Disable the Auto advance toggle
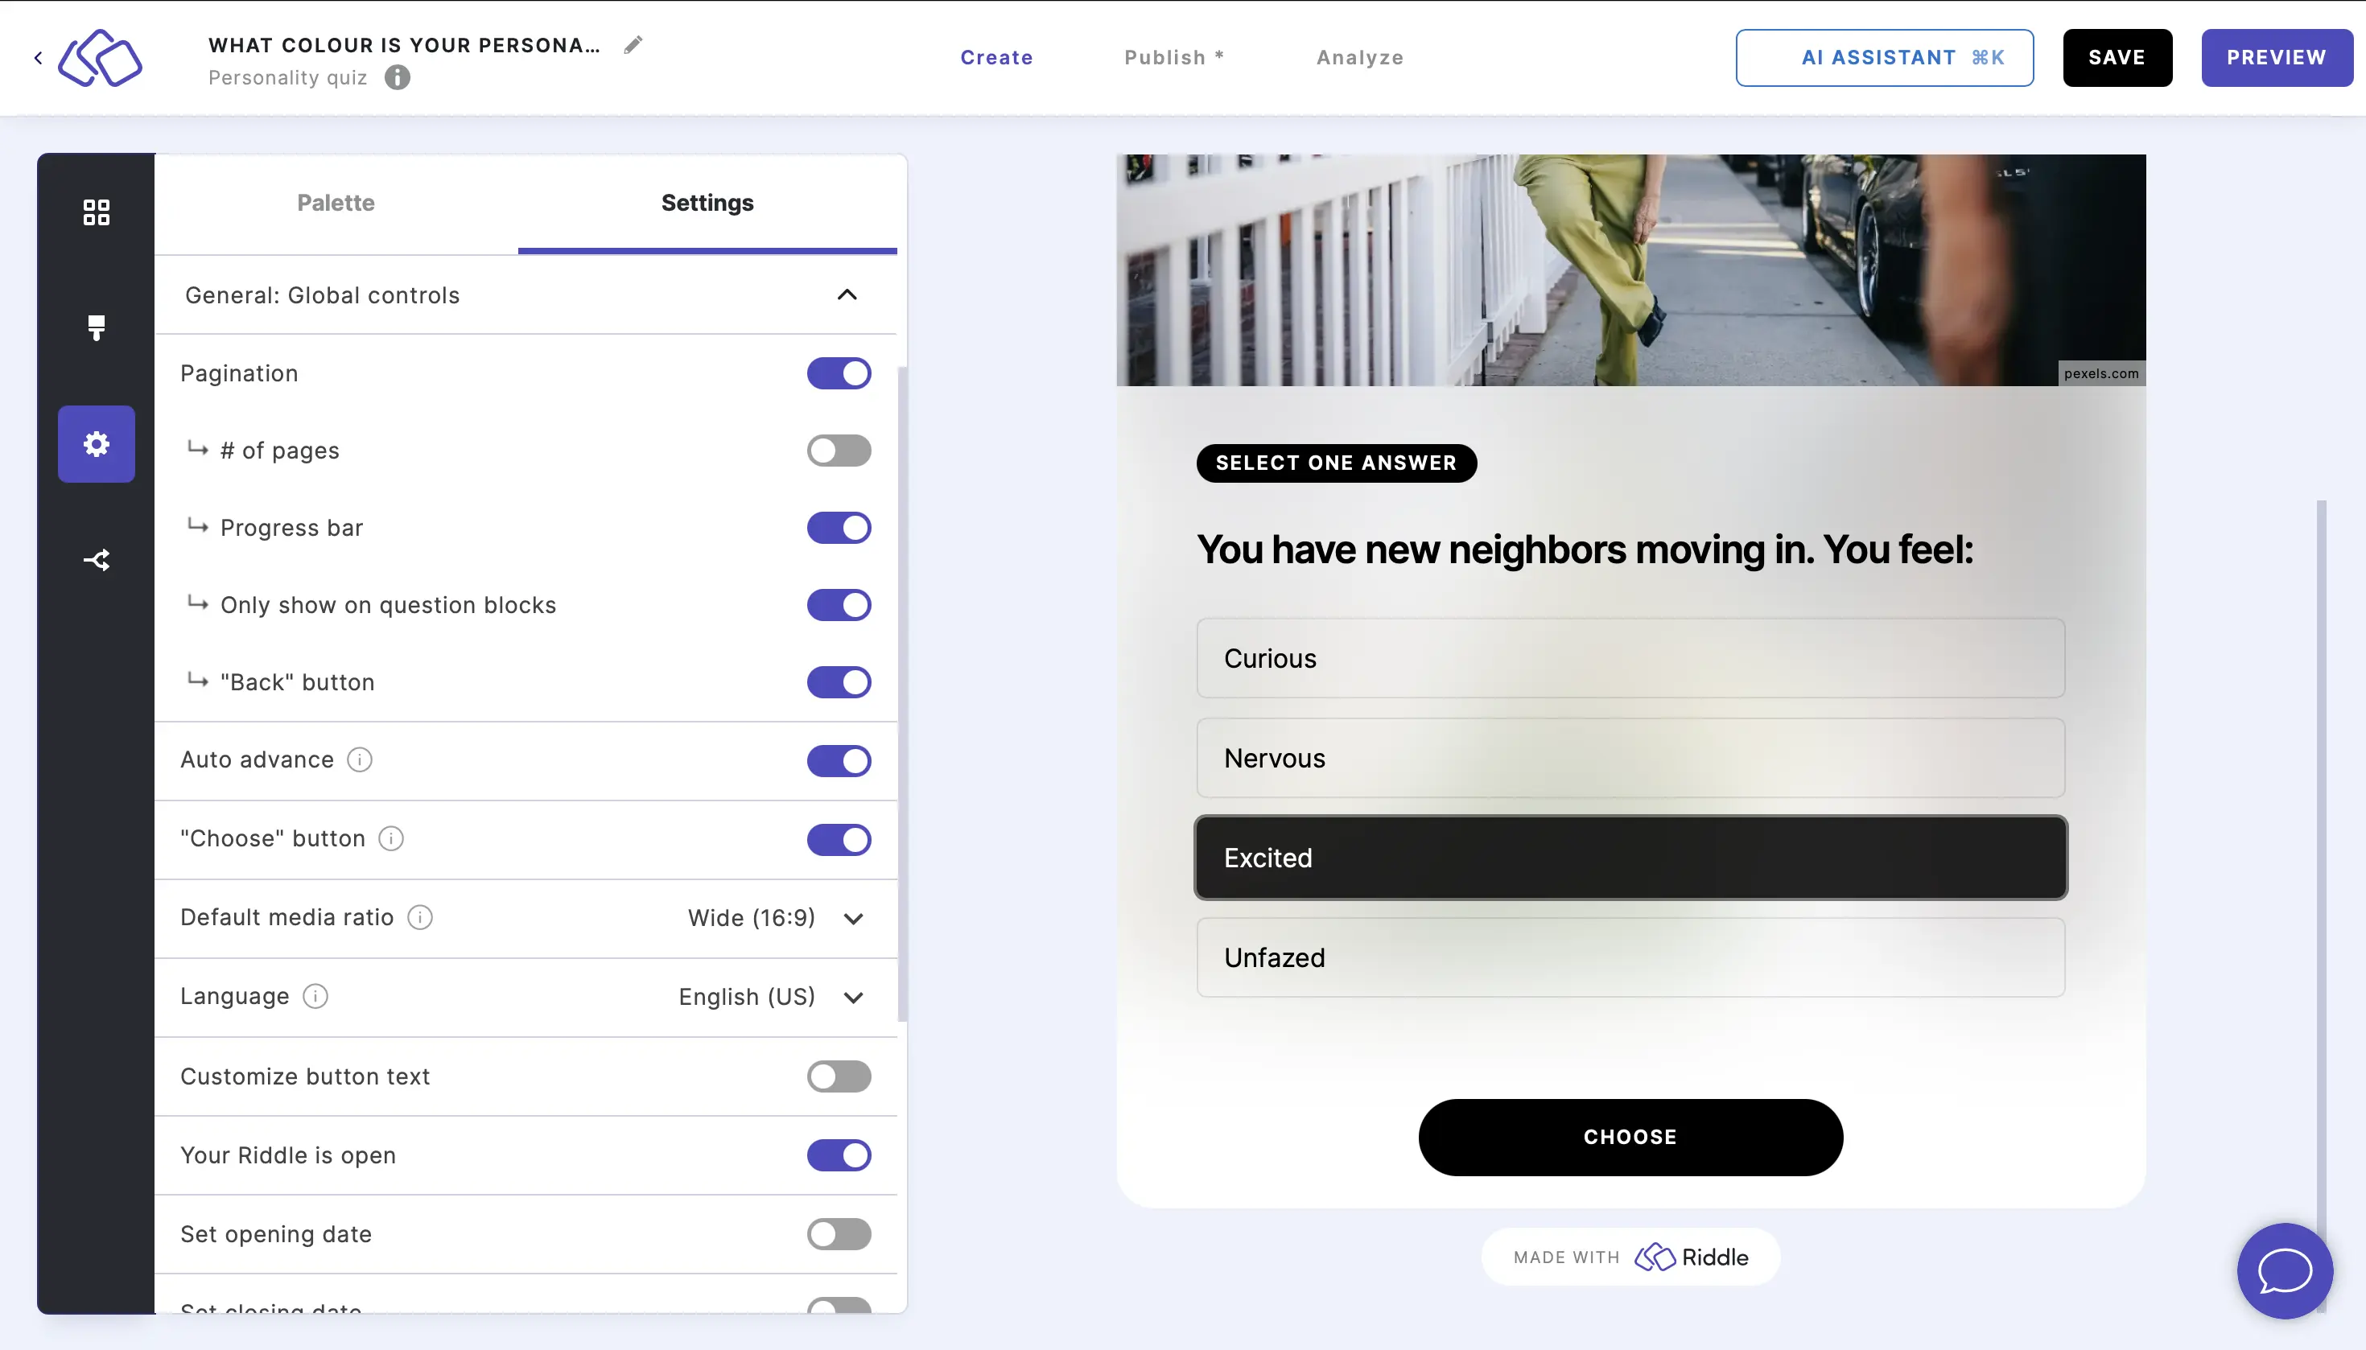This screenshot has height=1350, width=2366. point(839,760)
